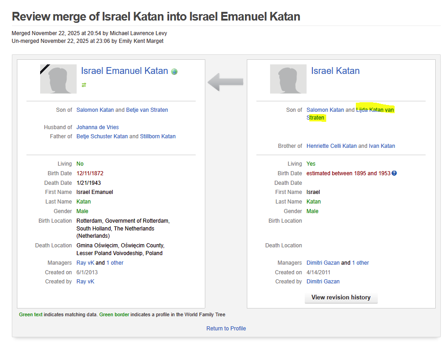Open manager Ray vK's profile link

tap(85, 263)
